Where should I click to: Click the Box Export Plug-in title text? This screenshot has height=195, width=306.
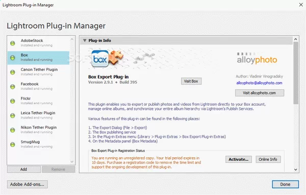coord(108,77)
